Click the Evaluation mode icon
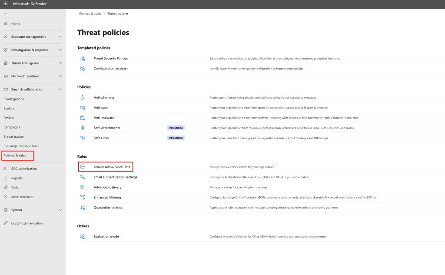Image resolution: width=445 pixels, height=275 pixels. (x=83, y=236)
